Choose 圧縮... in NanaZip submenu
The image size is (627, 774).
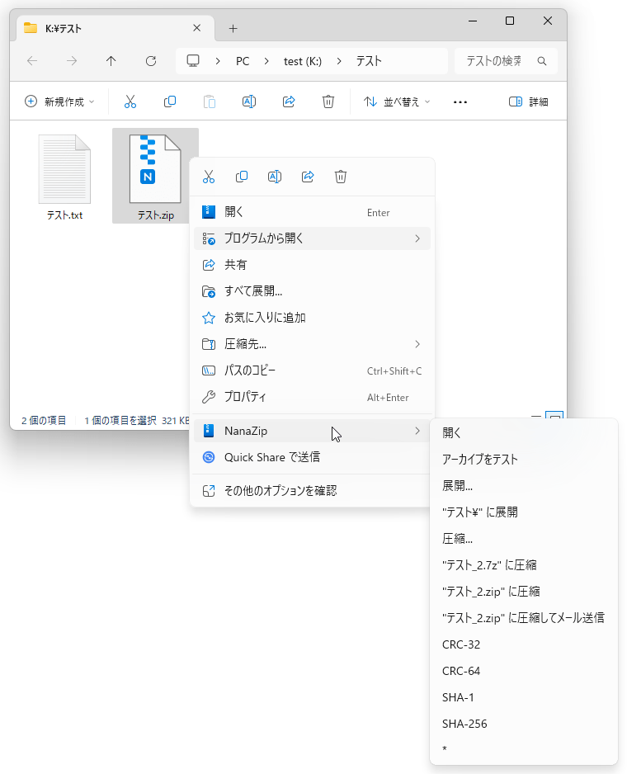[x=524, y=539]
